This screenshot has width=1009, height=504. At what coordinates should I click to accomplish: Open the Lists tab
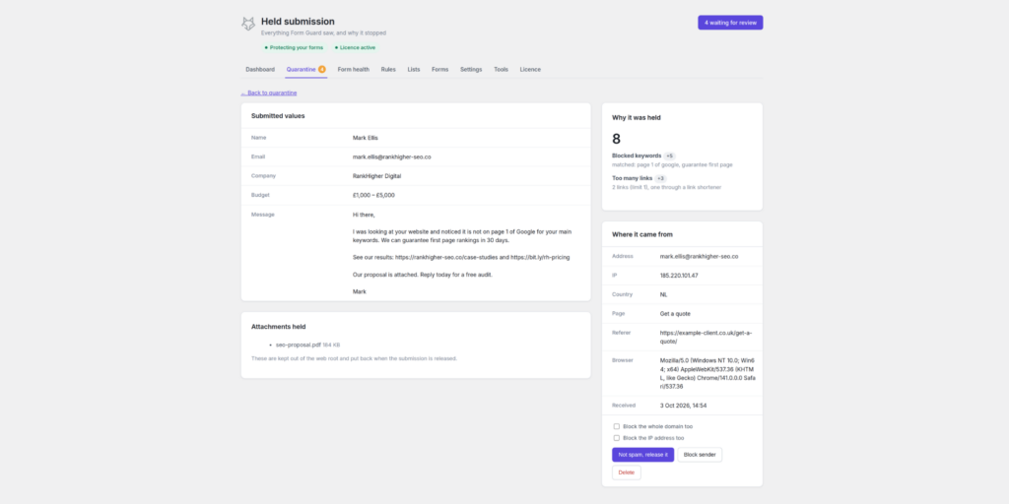(x=414, y=70)
